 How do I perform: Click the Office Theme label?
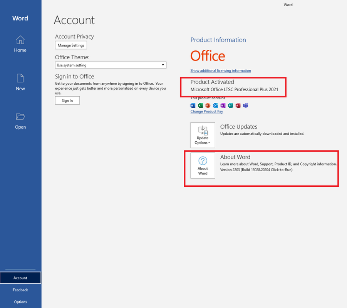[72, 57]
